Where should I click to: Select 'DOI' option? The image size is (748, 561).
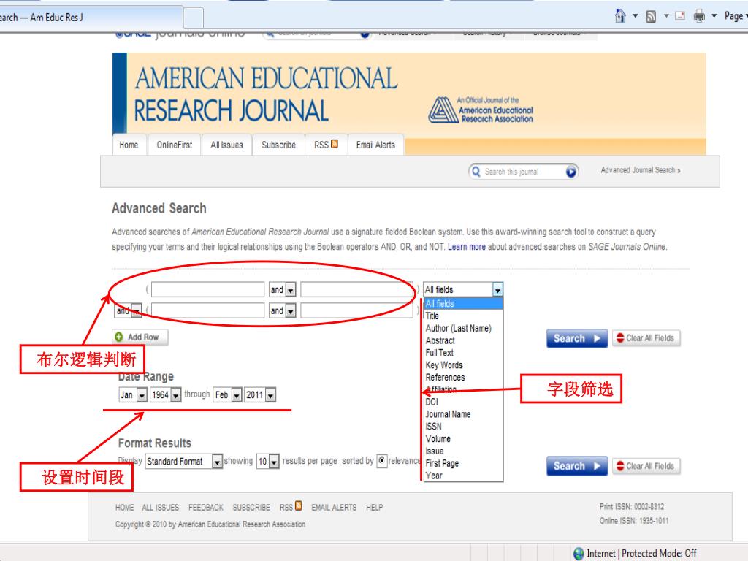pos(464,402)
